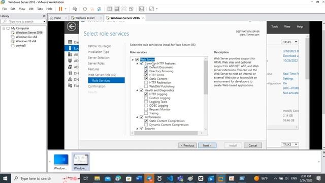
Task: Click the Real-Time Protection link
Action: tap(291, 74)
